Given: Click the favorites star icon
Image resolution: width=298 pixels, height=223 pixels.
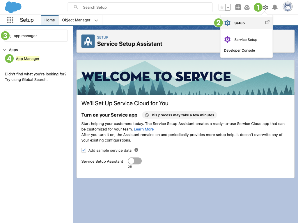Looking at the screenshot, I should [222, 8].
